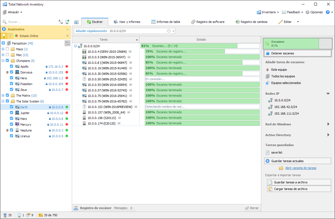Viewport: 335px width, 219px height.
Task: Click the Buscar search field
Action: [x=31, y=22]
